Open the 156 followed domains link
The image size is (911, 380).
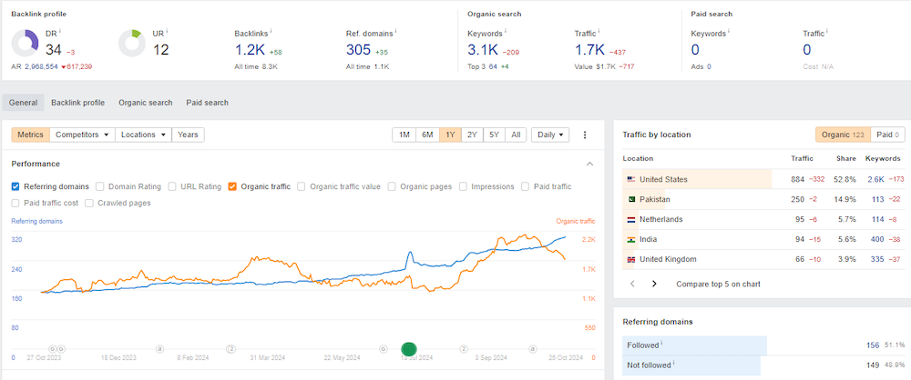click(x=873, y=345)
